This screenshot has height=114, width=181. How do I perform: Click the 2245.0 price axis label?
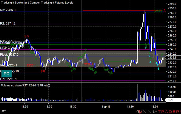click(x=172, y=49)
